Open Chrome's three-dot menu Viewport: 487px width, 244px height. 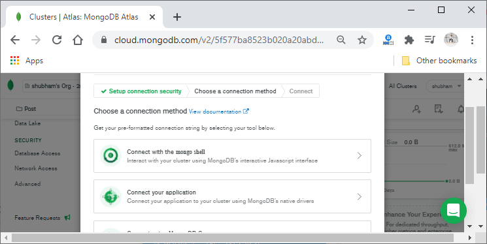[x=472, y=40]
